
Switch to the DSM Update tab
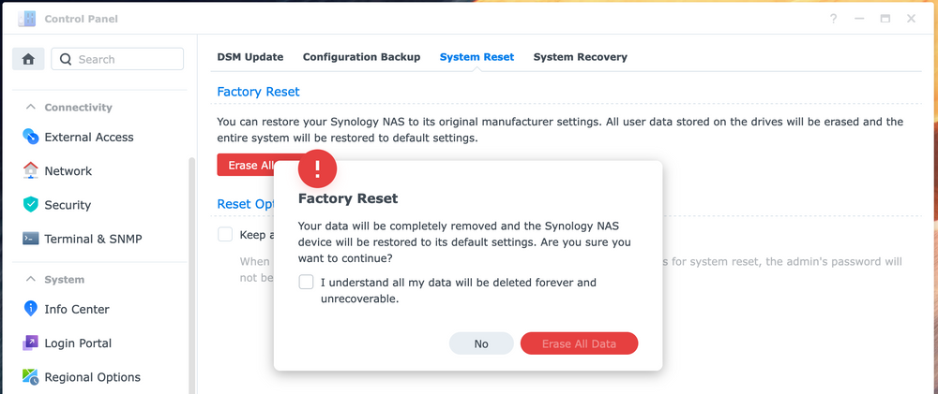250,57
